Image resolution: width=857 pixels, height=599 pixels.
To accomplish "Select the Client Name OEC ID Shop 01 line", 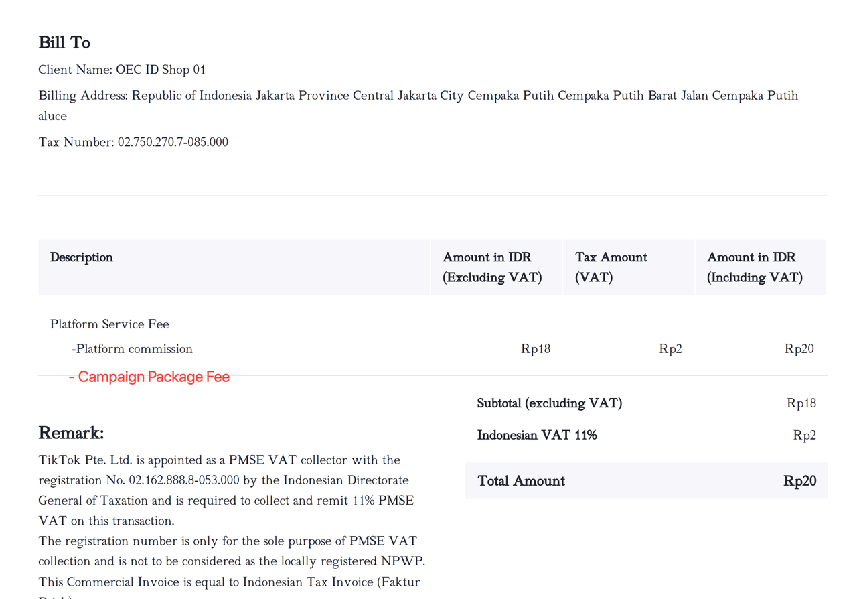I will (122, 70).
